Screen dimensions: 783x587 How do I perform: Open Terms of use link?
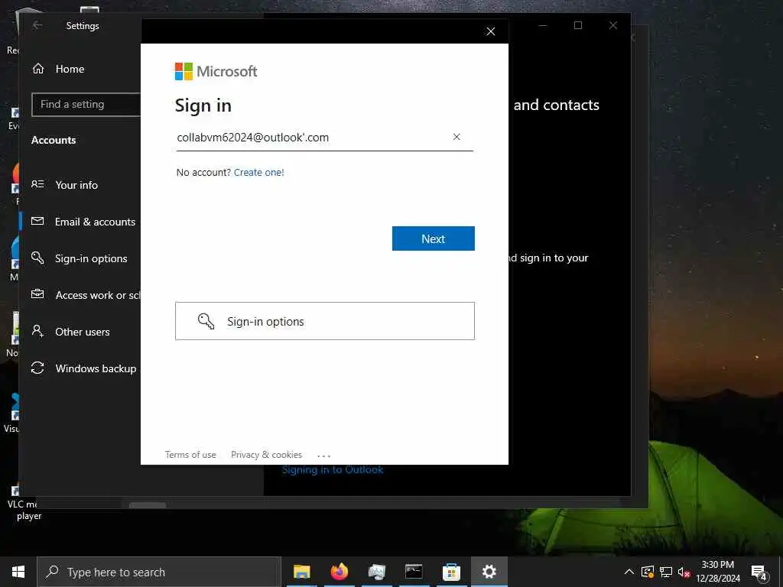190,455
